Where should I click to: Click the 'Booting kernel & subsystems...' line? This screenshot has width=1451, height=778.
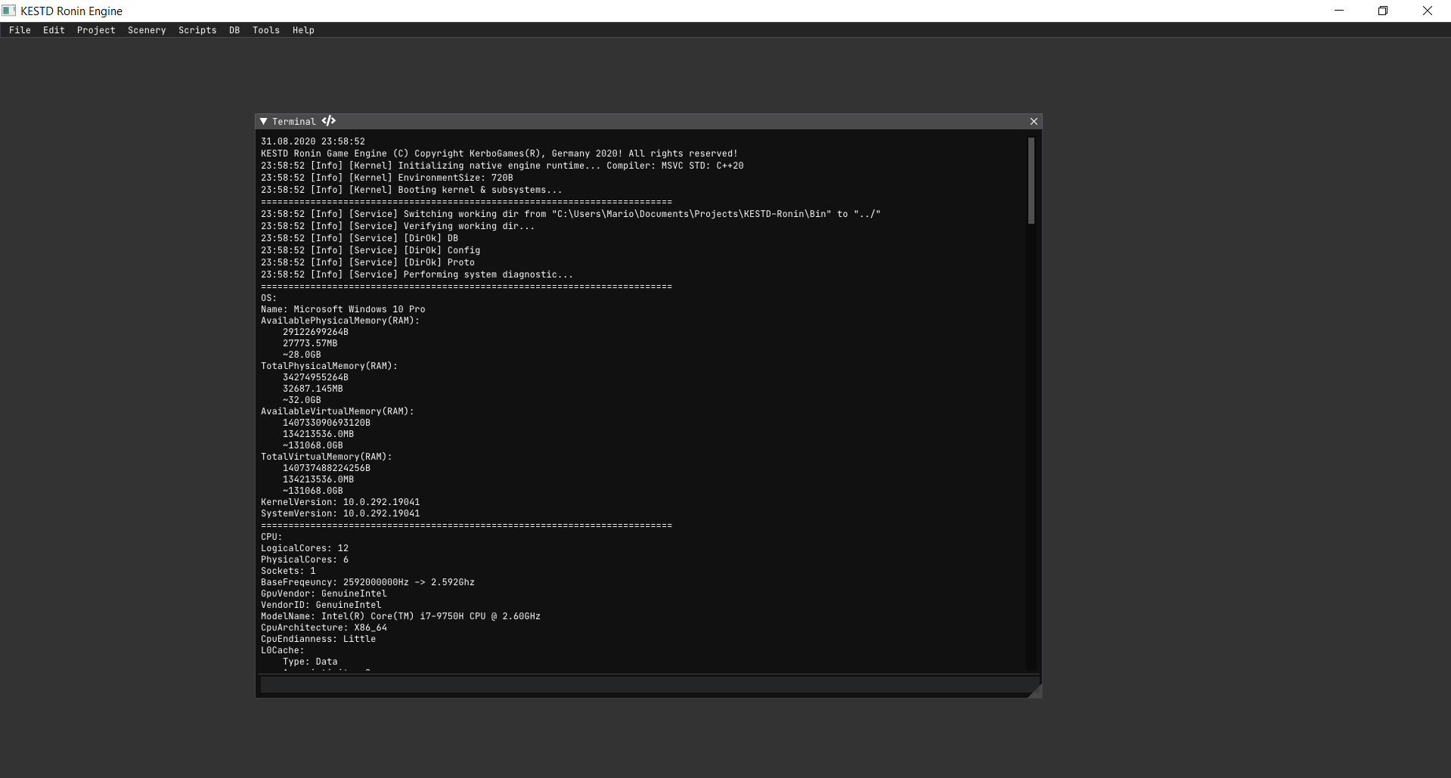click(x=411, y=190)
